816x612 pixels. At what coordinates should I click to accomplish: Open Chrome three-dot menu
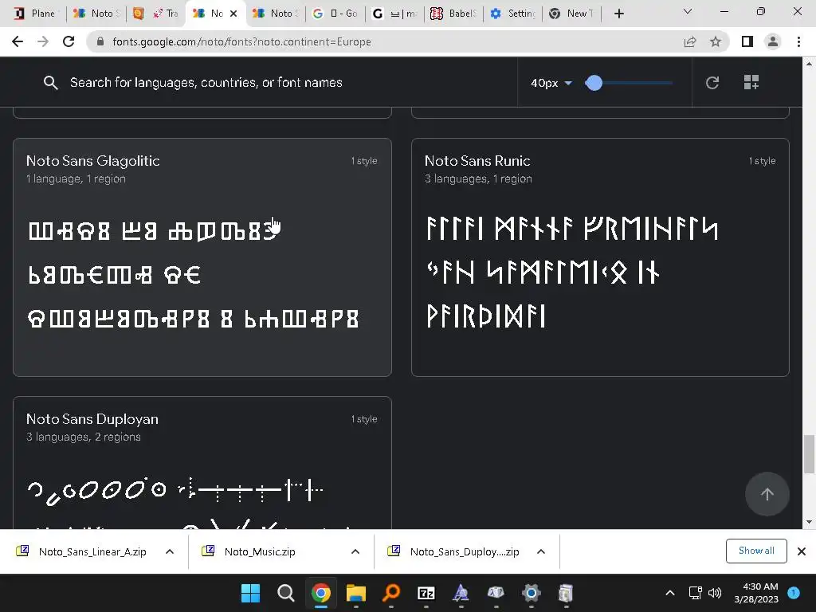pos(798,41)
